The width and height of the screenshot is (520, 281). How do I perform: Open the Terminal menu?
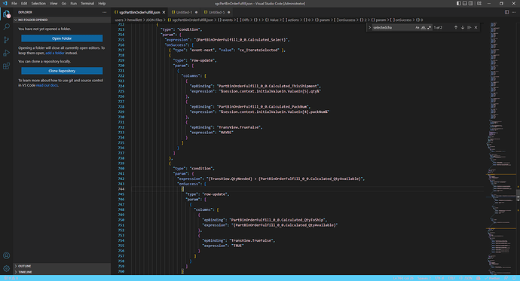87,3
